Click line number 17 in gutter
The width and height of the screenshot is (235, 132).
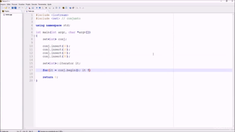(x=31, y=70)
